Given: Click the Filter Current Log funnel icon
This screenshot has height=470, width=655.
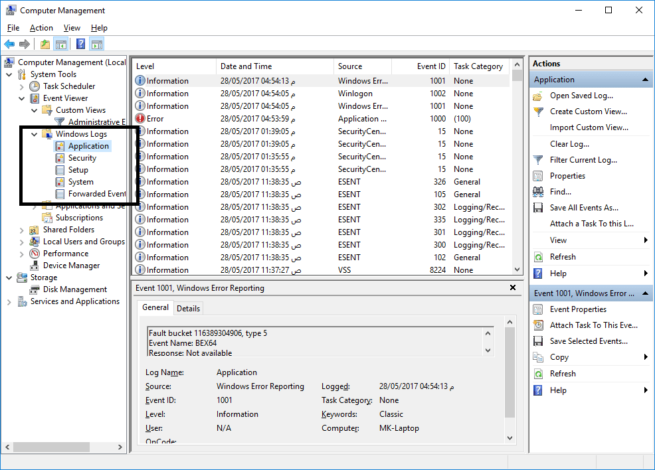Looking at the screenshot, I should click(x=539, y=160).
